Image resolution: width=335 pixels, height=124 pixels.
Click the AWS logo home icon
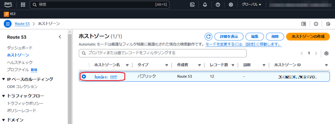(8, 5)
